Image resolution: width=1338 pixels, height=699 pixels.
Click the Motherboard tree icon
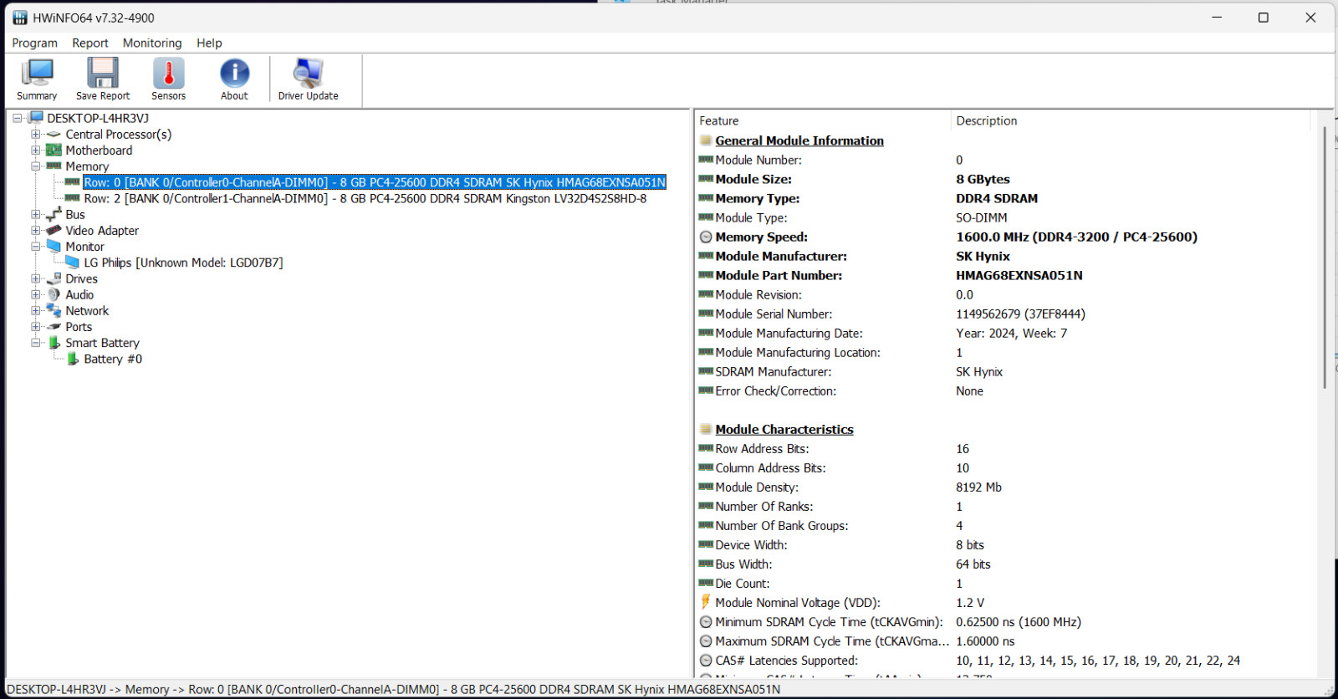click(x=54, y=151)
